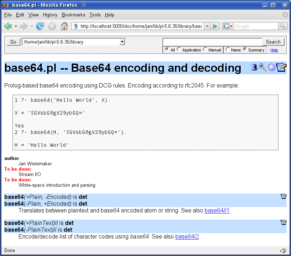Open the forward history dropdown arrow

(x=32, y=26)
